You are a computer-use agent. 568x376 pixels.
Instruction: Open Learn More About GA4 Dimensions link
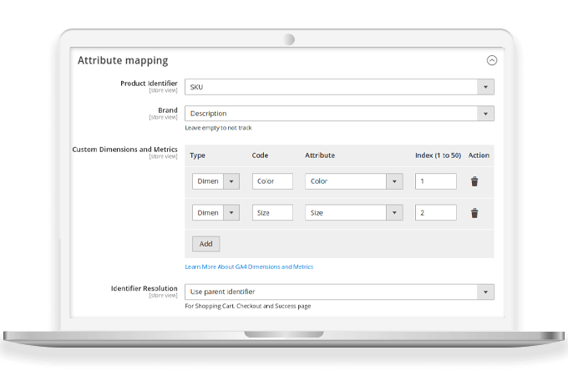pos(249,267)
